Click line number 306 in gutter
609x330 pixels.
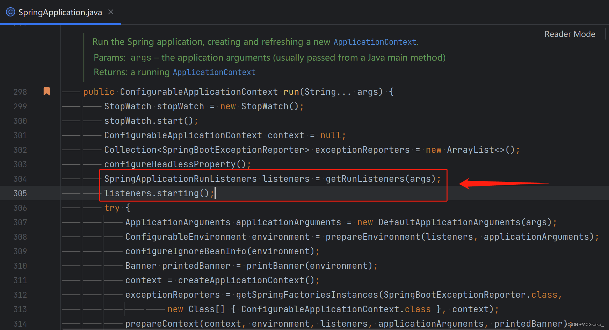[x=20, y=208]
